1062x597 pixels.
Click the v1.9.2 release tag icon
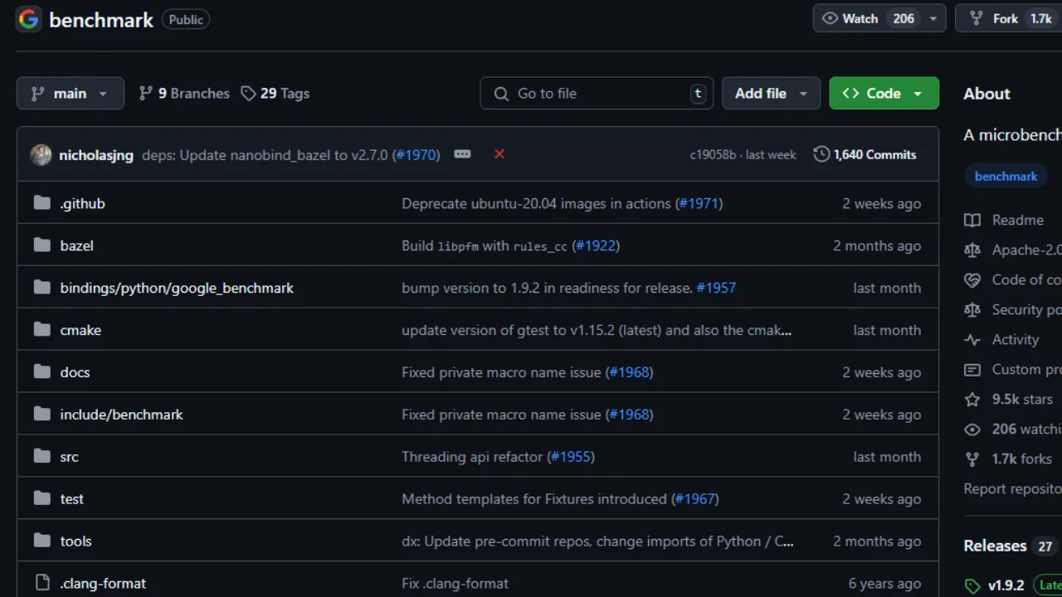(972, 585)
